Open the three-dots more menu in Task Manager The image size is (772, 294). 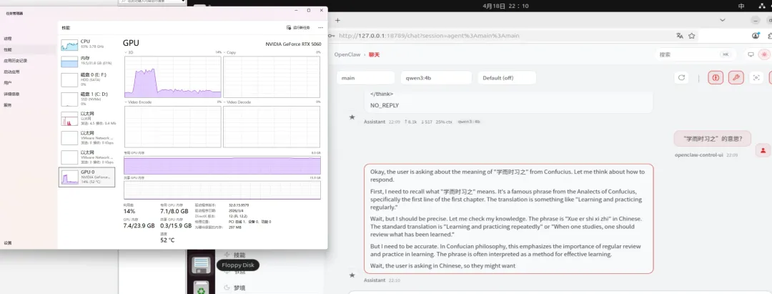(320, 28)
